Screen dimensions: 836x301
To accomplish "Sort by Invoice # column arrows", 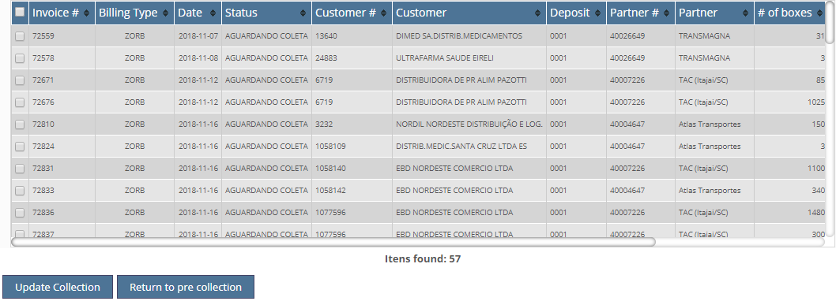I will [x=86, y=13].
